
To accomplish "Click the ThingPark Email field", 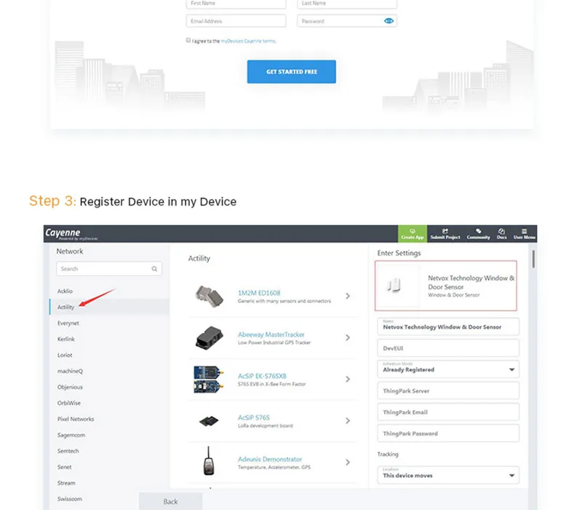I will pos(448,412).
